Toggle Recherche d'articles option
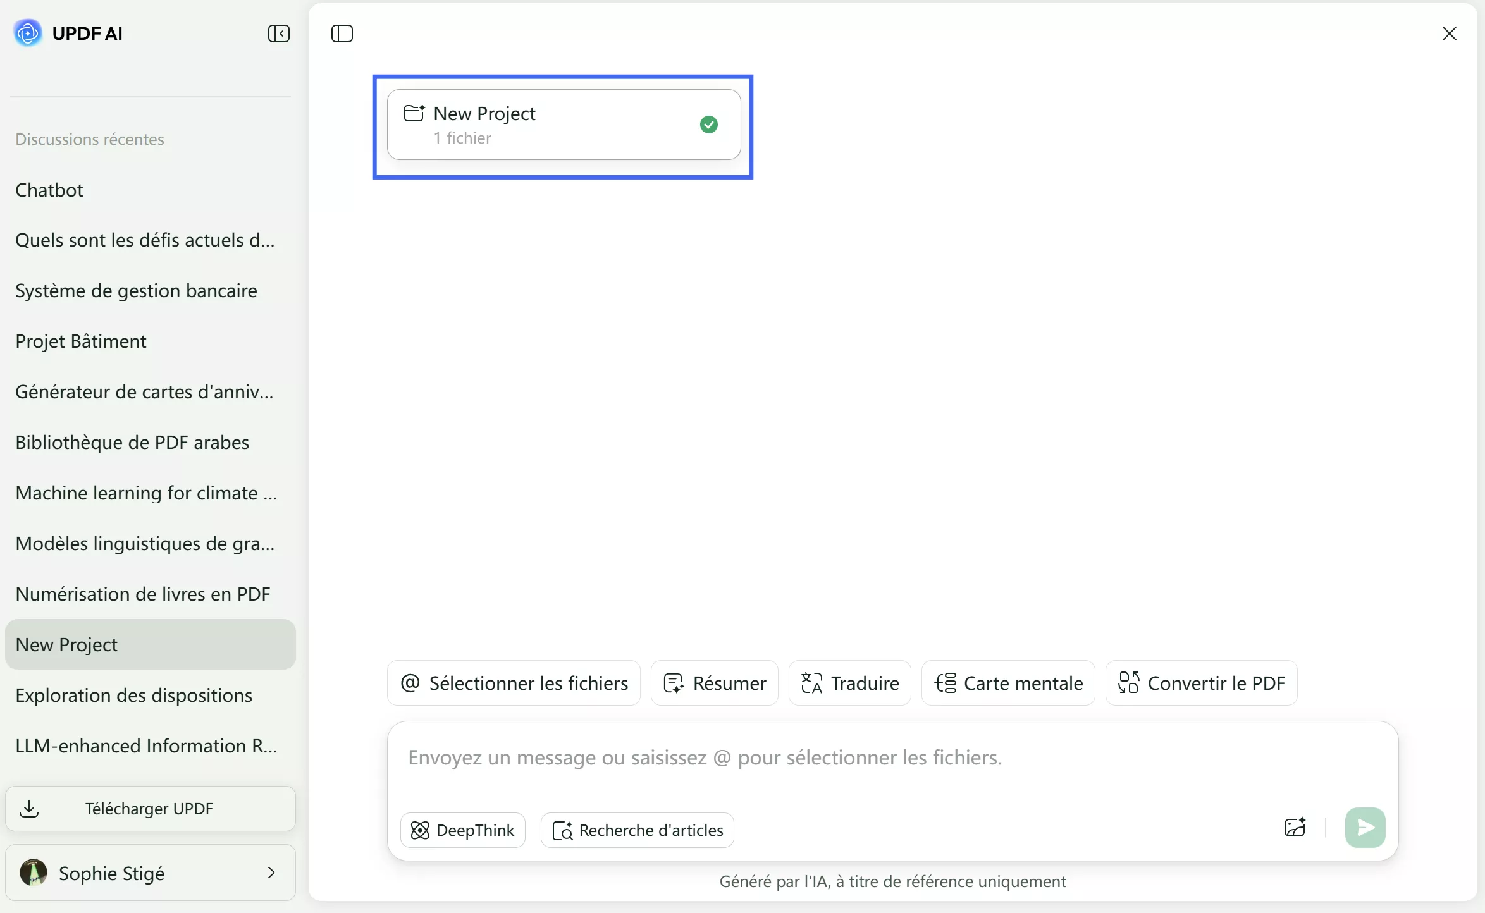This screenshot has height=913, width=1485. pyautogui.click(x=638, y=830)
